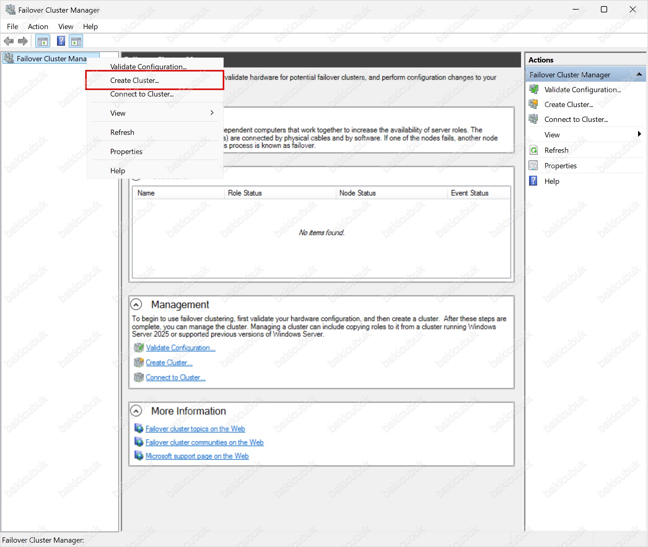Collapse the More Information section

tap(136, 411)
